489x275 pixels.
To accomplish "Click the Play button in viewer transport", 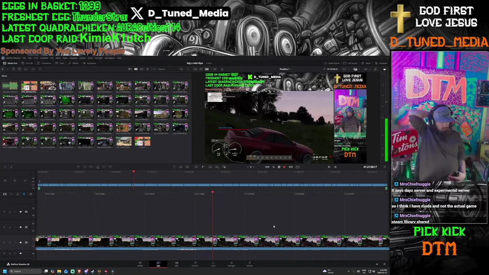I will (x=284, y=167).
